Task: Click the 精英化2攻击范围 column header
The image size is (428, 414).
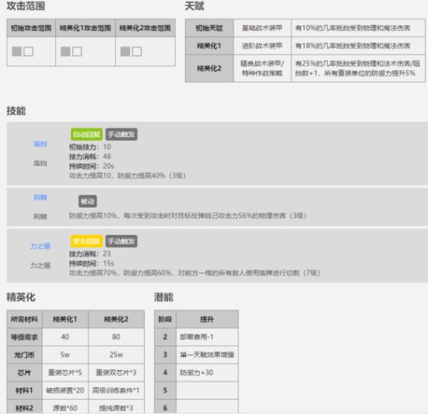Action: coord(146,28)
